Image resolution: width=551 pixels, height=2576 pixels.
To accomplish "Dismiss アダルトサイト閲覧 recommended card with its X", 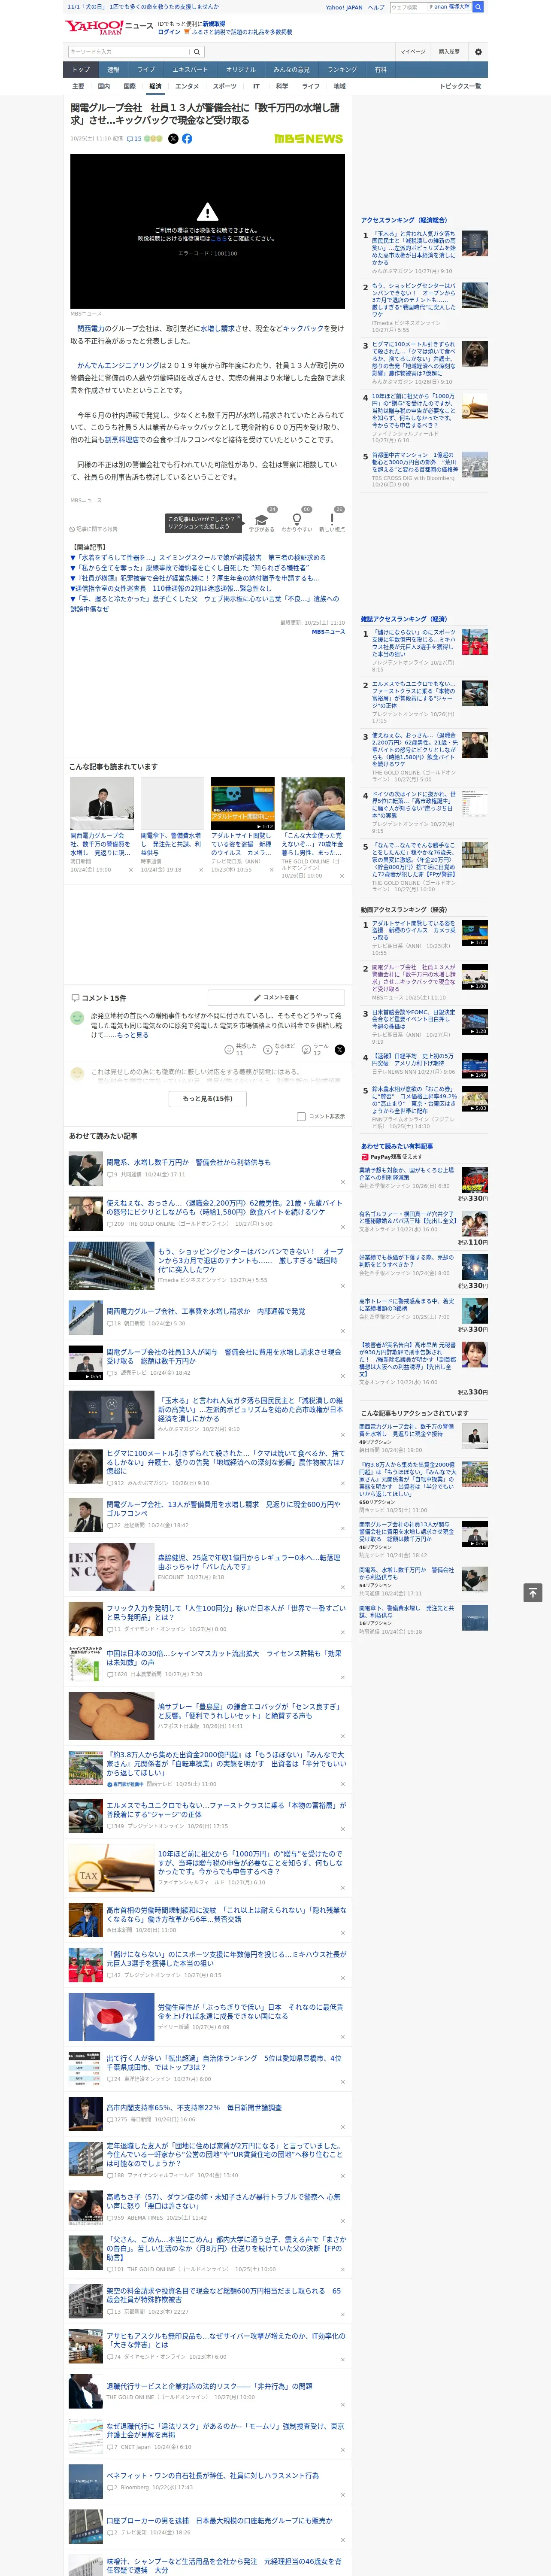I will (271, 870).
